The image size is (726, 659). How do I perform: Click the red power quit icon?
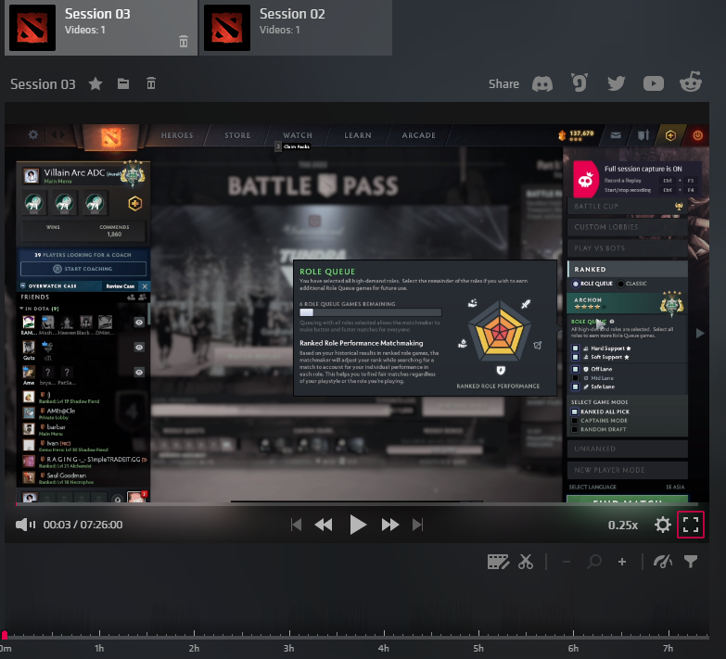coord(698,135)
